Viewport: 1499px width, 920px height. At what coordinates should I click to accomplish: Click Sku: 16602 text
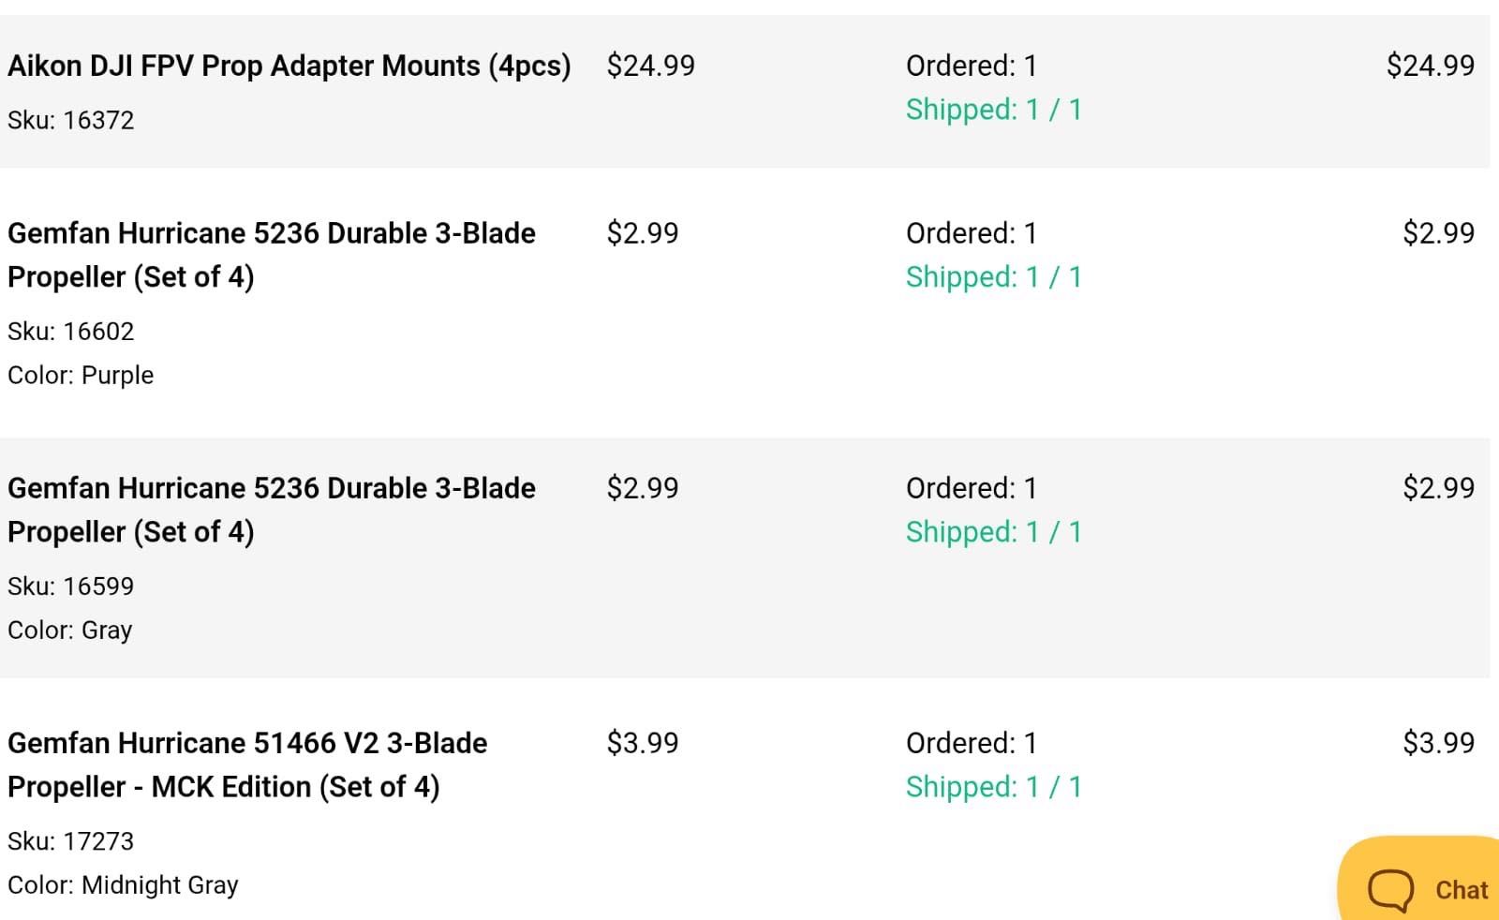coord(71,331)
